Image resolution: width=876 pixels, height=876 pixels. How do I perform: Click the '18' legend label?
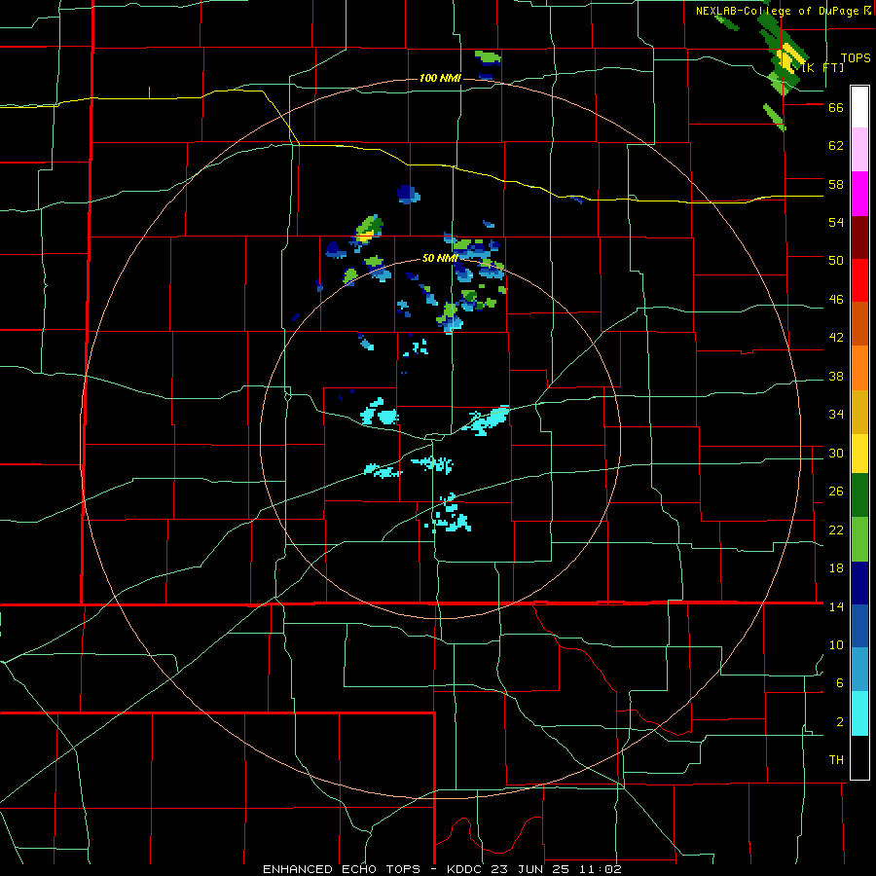[836, 568]
